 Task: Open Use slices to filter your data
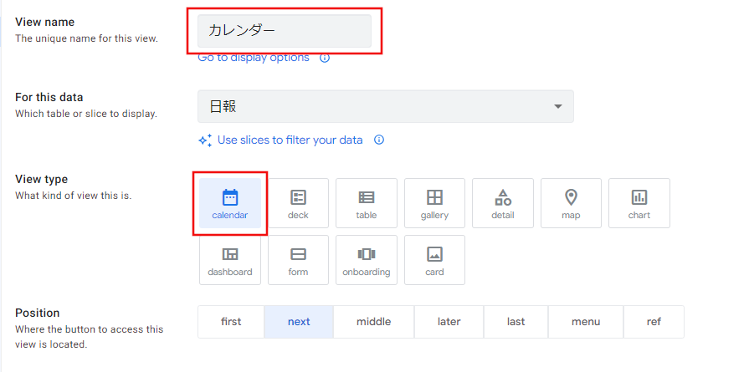pyautogui.click(x=290, y=140)
